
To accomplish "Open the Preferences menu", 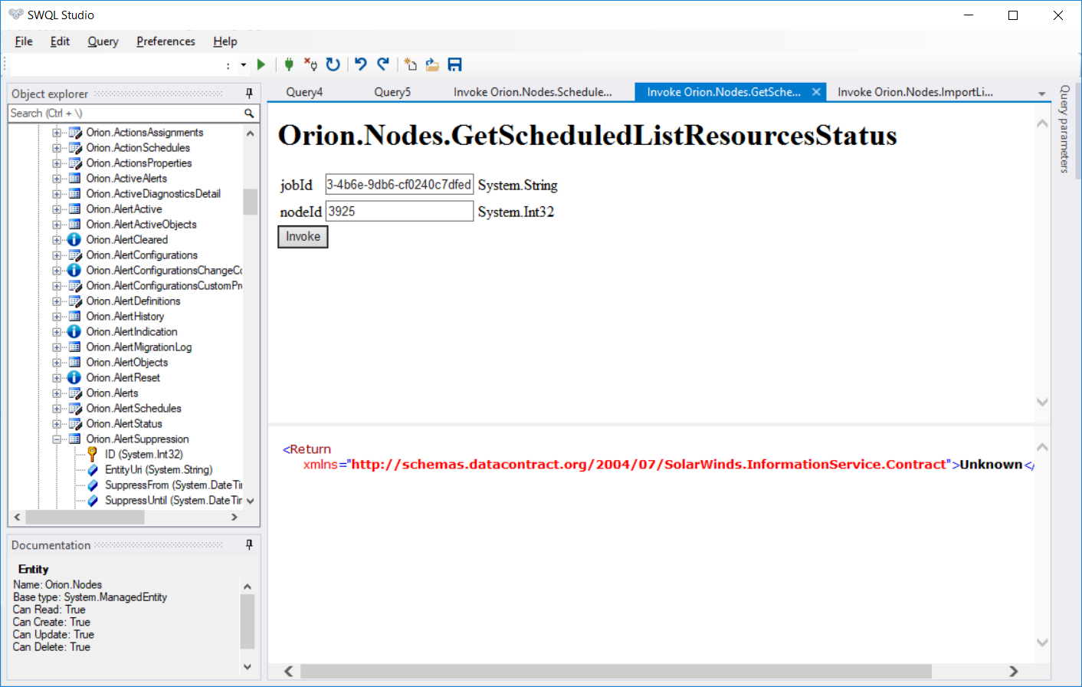I will point(166,41).
